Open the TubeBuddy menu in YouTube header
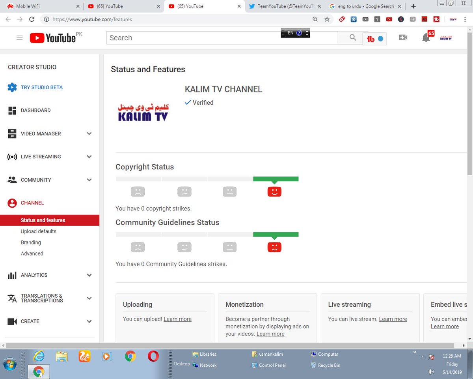473x379 pixels. (374, 39)
